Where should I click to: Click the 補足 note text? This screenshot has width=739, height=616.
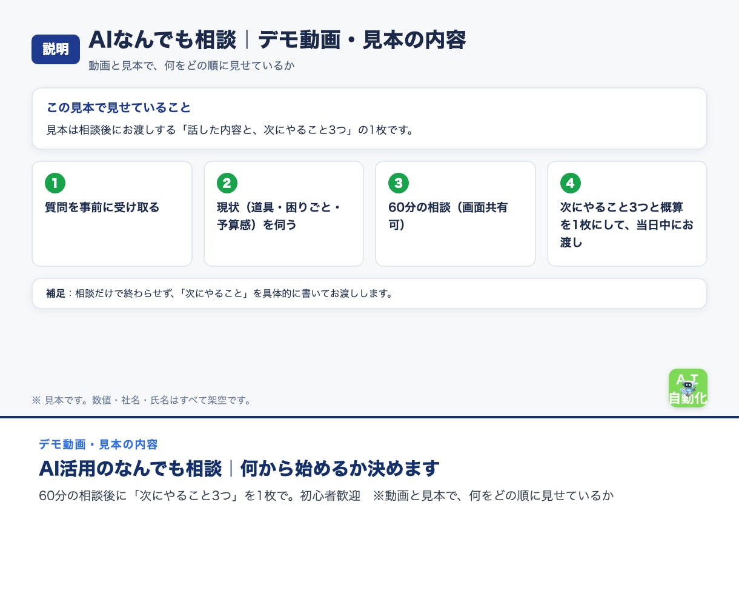click(221, 293)
